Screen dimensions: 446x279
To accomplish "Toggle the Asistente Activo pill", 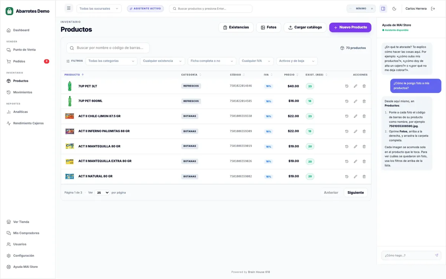I will (x=145, y=9).
